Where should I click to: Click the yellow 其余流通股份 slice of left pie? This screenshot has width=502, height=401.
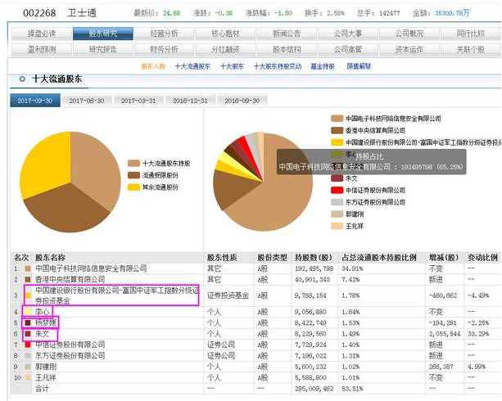(x=47, y=163)
